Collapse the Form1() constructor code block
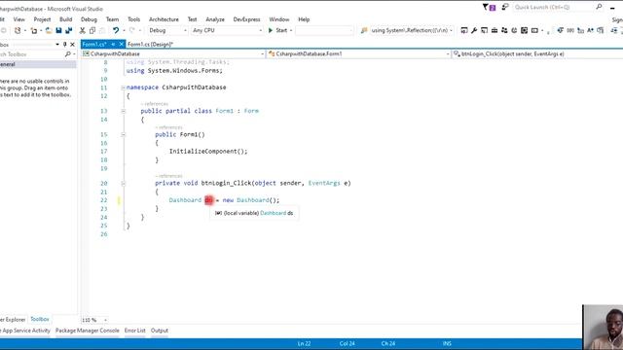Screen dimensions: 623x350 [124, 135]
